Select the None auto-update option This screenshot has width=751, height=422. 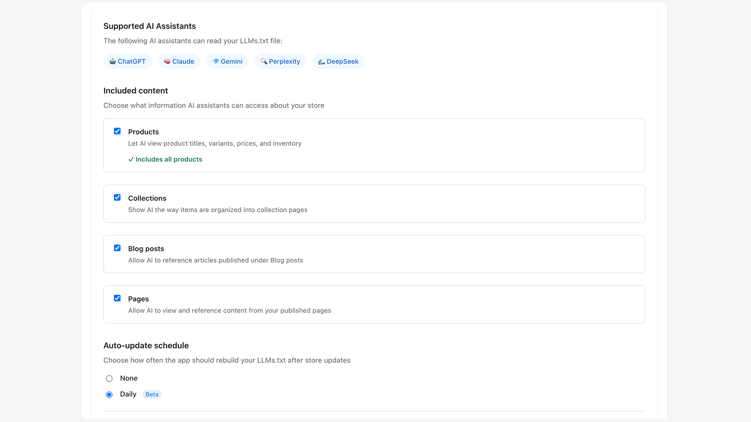(x=109, y=378)
